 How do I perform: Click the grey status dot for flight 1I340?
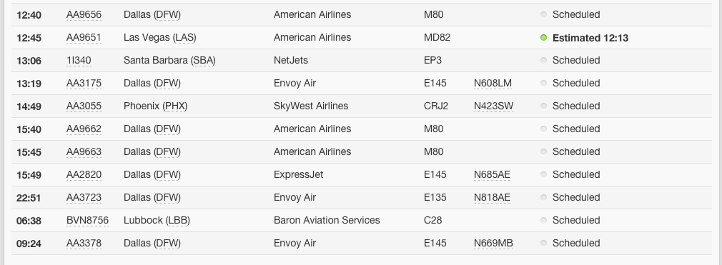pos(543,60)
